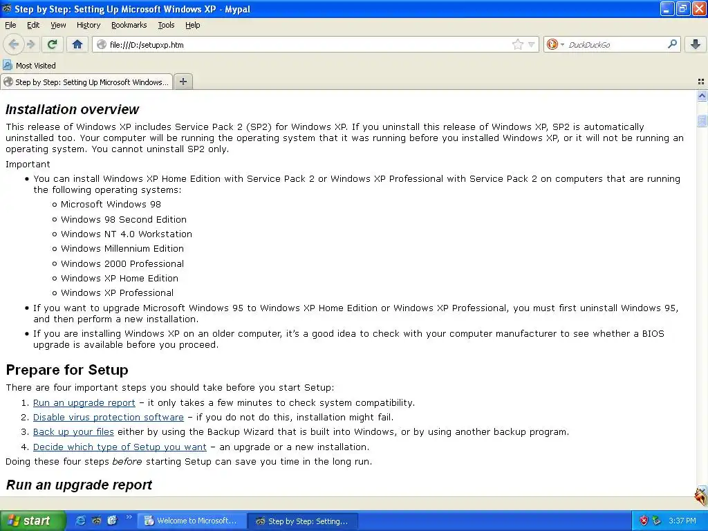This screenshot has width=708, height=531.
Task: Click the search magnifier icon
Action: tap(672, 44)
